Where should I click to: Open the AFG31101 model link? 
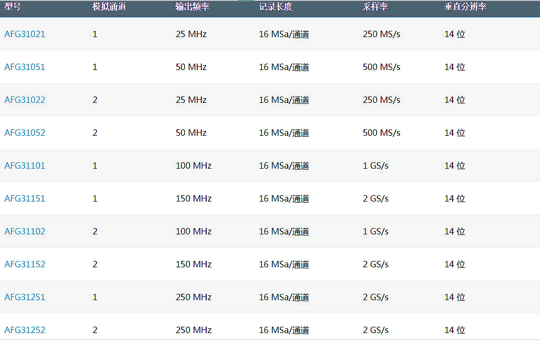pos(25,166)
